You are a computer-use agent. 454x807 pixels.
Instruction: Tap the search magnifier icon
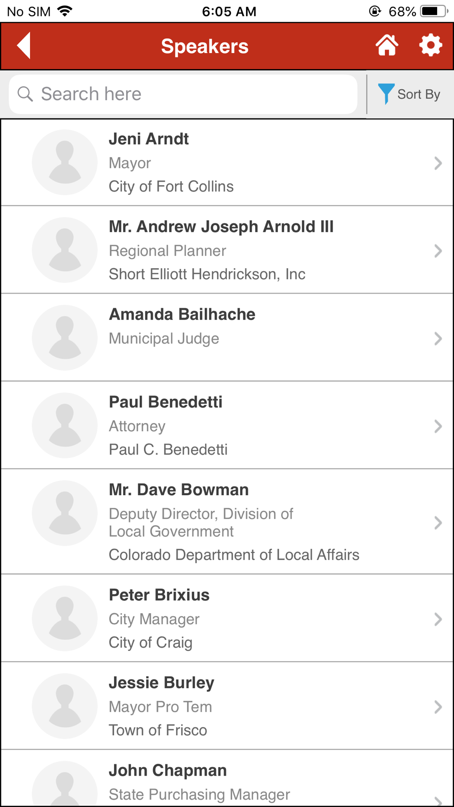point(25,94)
